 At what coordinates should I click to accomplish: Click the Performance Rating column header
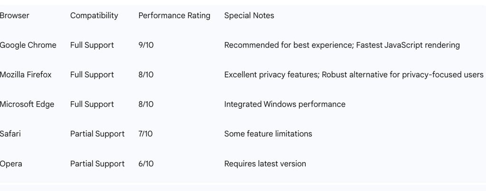(x=174, y=16)
